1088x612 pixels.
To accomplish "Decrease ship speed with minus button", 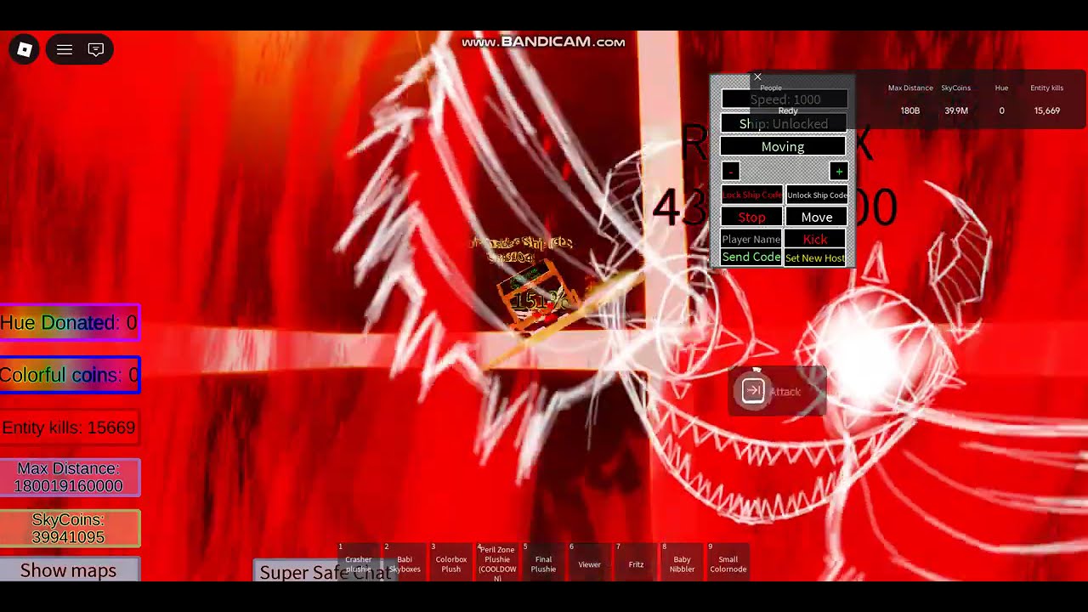I will 731,172.
